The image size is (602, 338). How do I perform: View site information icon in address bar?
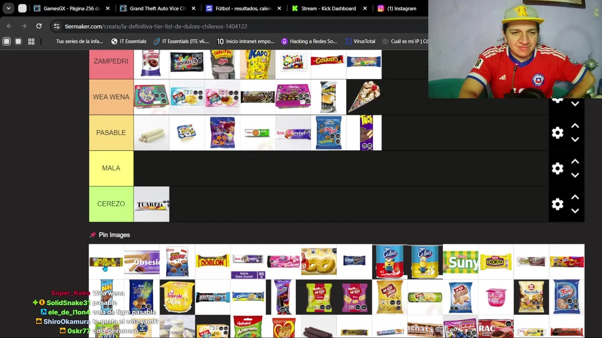[x=56, y=26]
